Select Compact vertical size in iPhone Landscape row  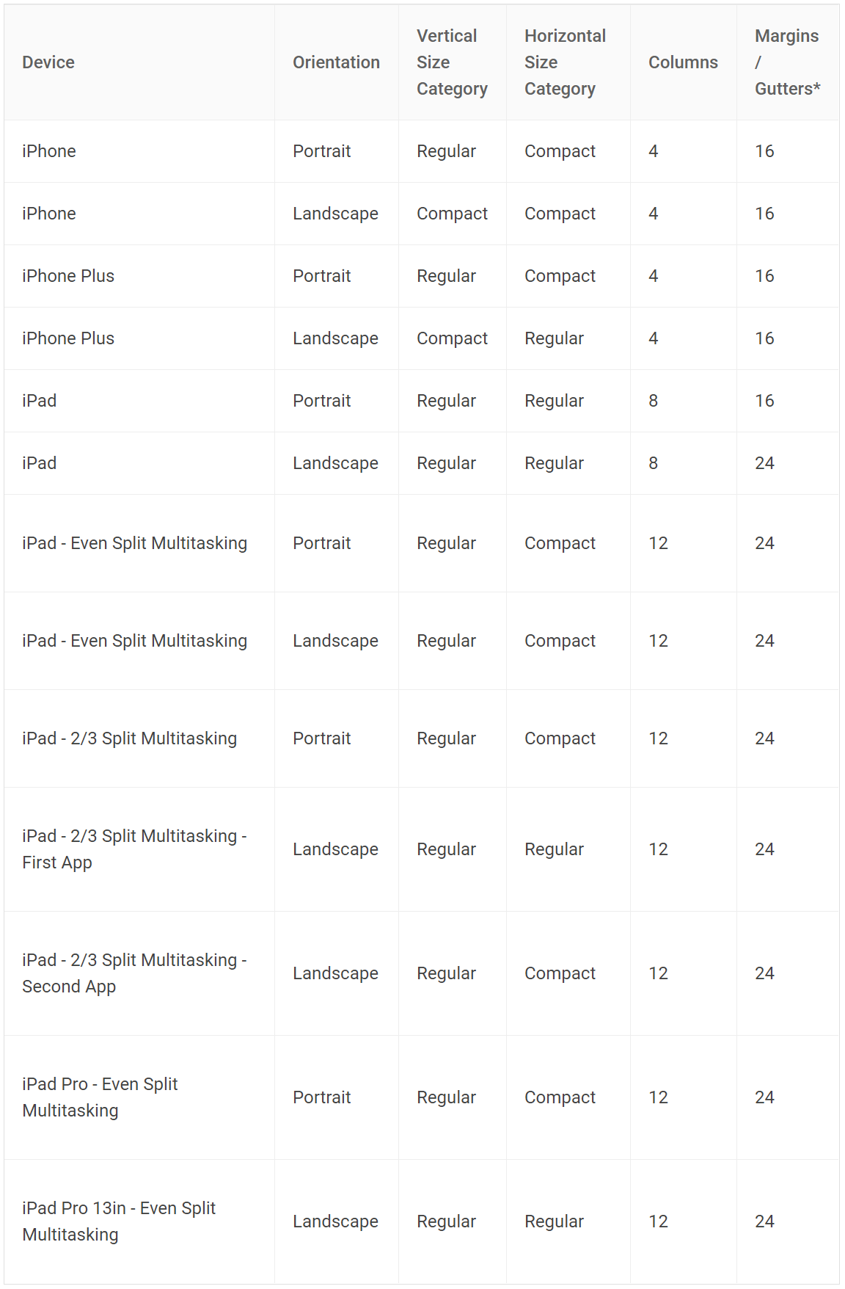pyautogui.click(x=452, y=214)
